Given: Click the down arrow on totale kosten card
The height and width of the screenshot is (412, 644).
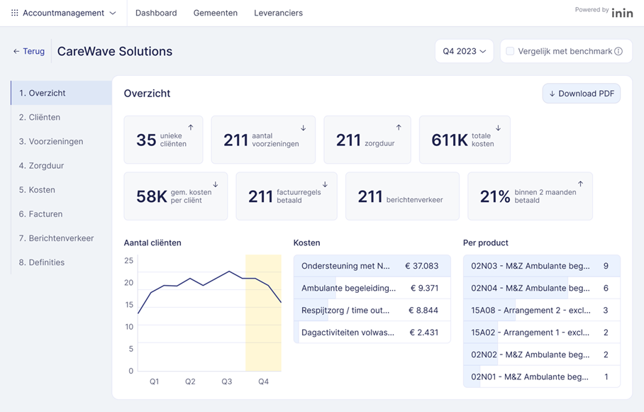Looking at the screenshot, I should (498, 128).
